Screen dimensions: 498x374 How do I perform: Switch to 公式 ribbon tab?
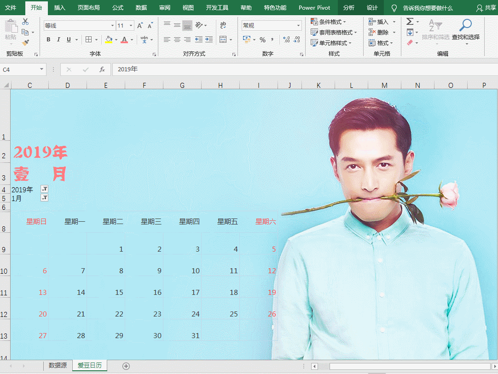click(x=117, y=8)
